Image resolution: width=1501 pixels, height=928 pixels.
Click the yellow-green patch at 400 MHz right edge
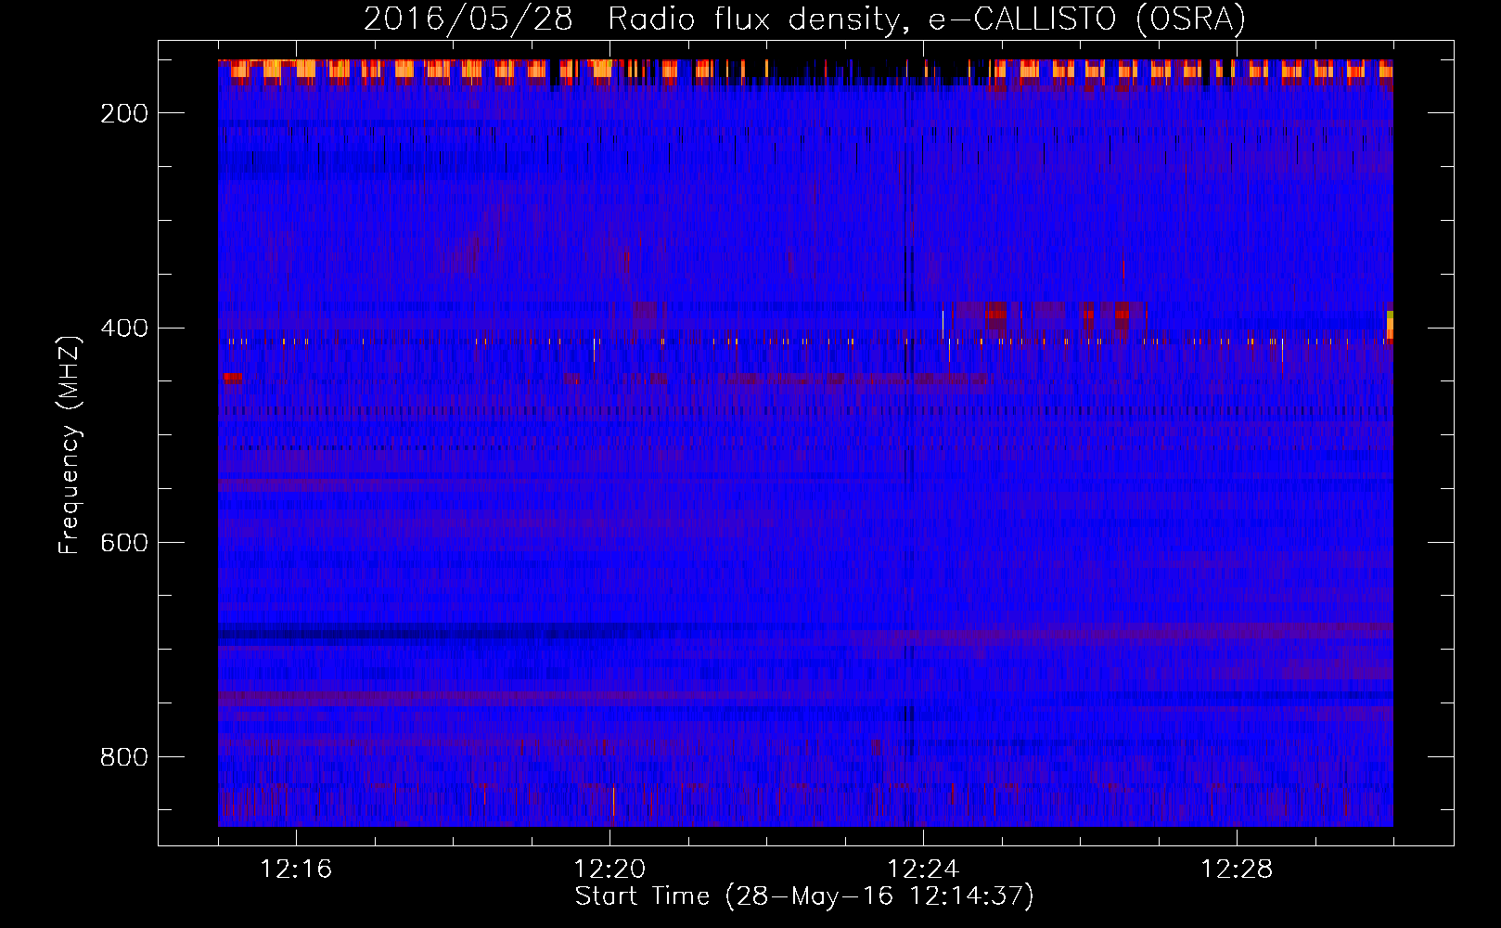tap(1390, 325)
